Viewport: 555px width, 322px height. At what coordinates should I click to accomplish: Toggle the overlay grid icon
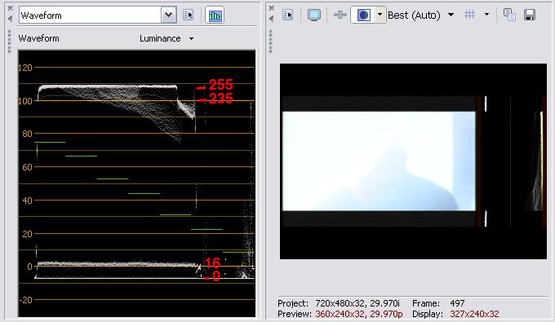(469, 15)
